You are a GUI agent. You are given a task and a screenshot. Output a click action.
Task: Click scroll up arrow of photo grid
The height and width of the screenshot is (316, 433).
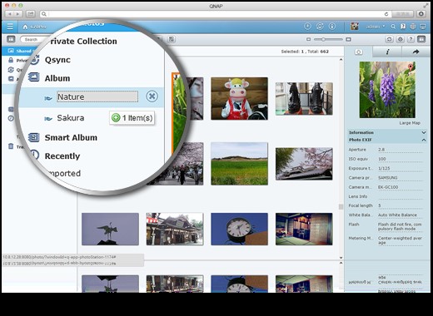tap(341, 60)
